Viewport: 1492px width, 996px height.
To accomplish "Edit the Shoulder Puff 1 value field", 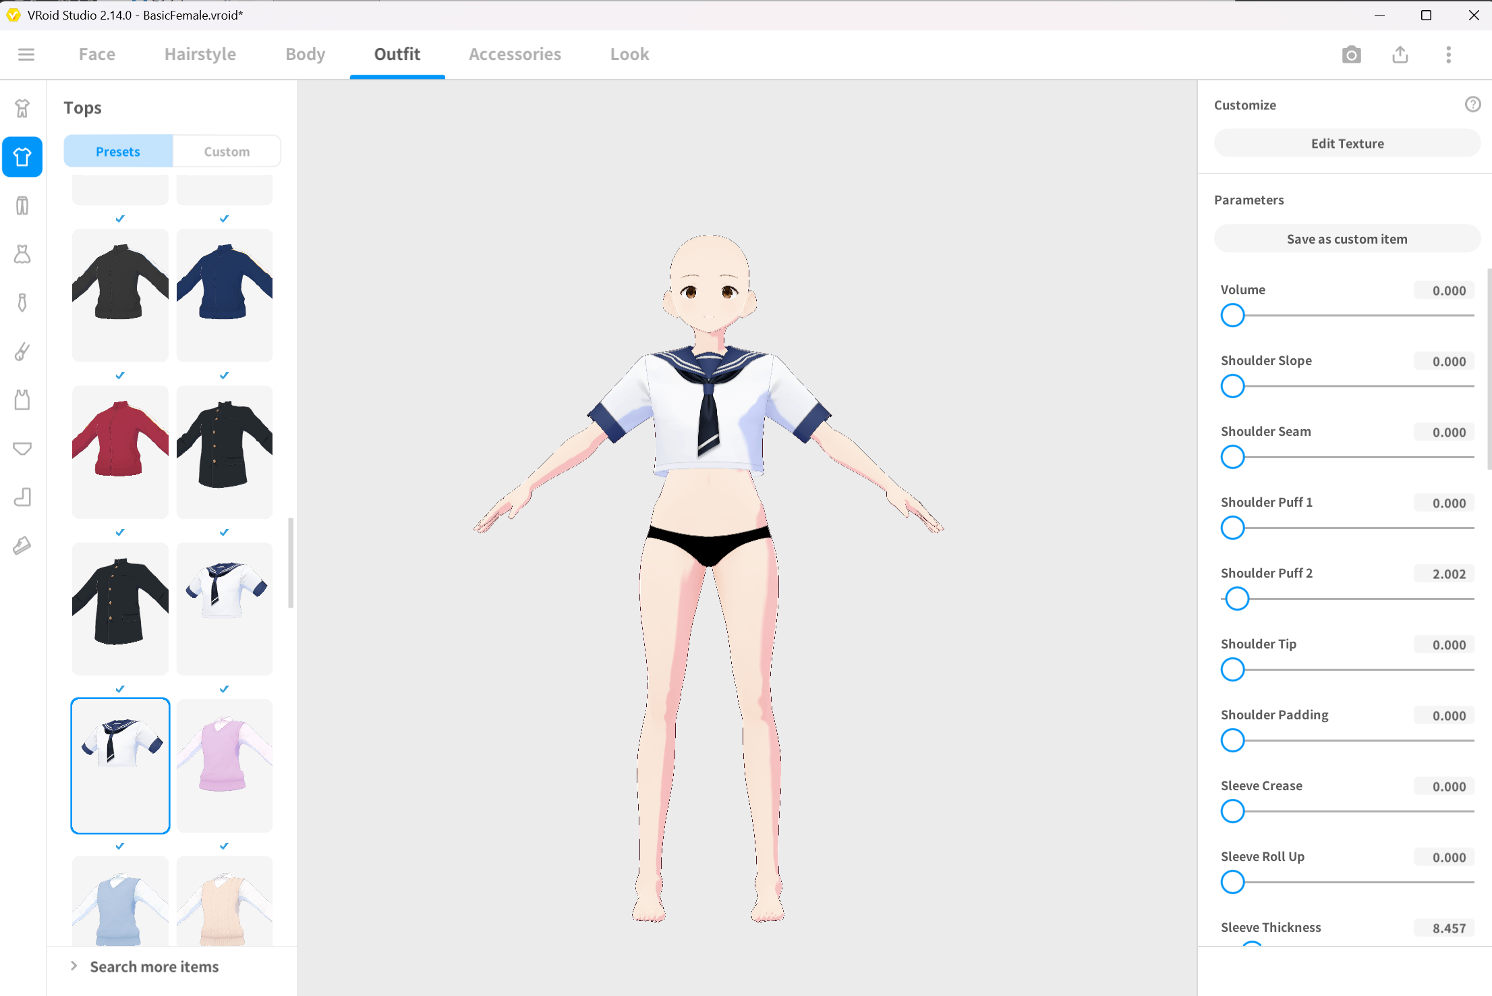I will [1444, 503].
